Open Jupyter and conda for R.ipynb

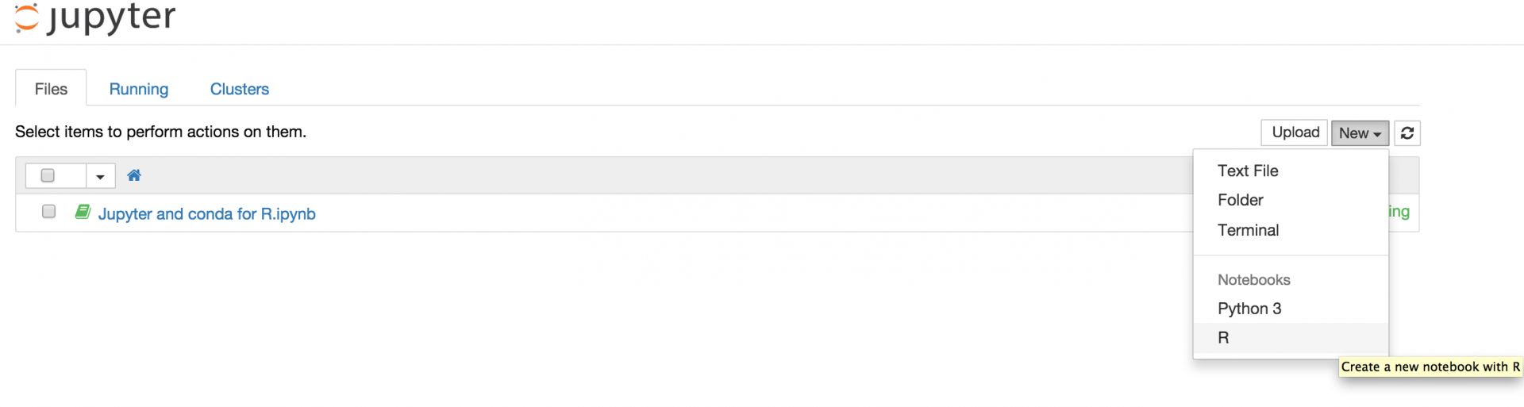pyautogui.click(x=206, y=213)
